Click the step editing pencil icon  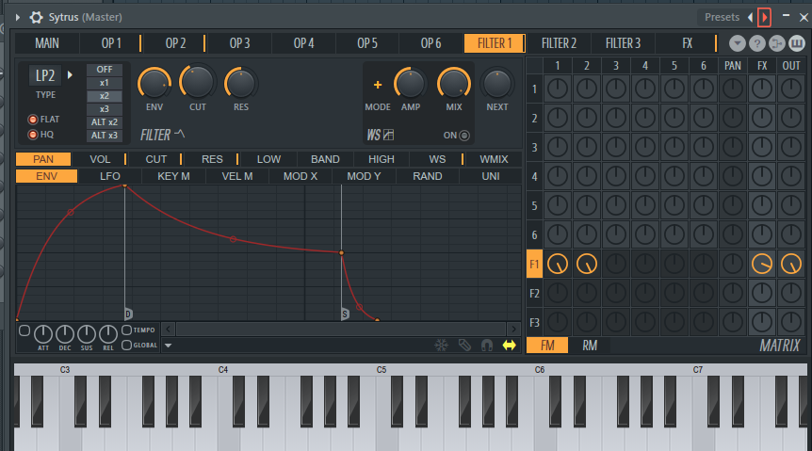click(464, 346)
